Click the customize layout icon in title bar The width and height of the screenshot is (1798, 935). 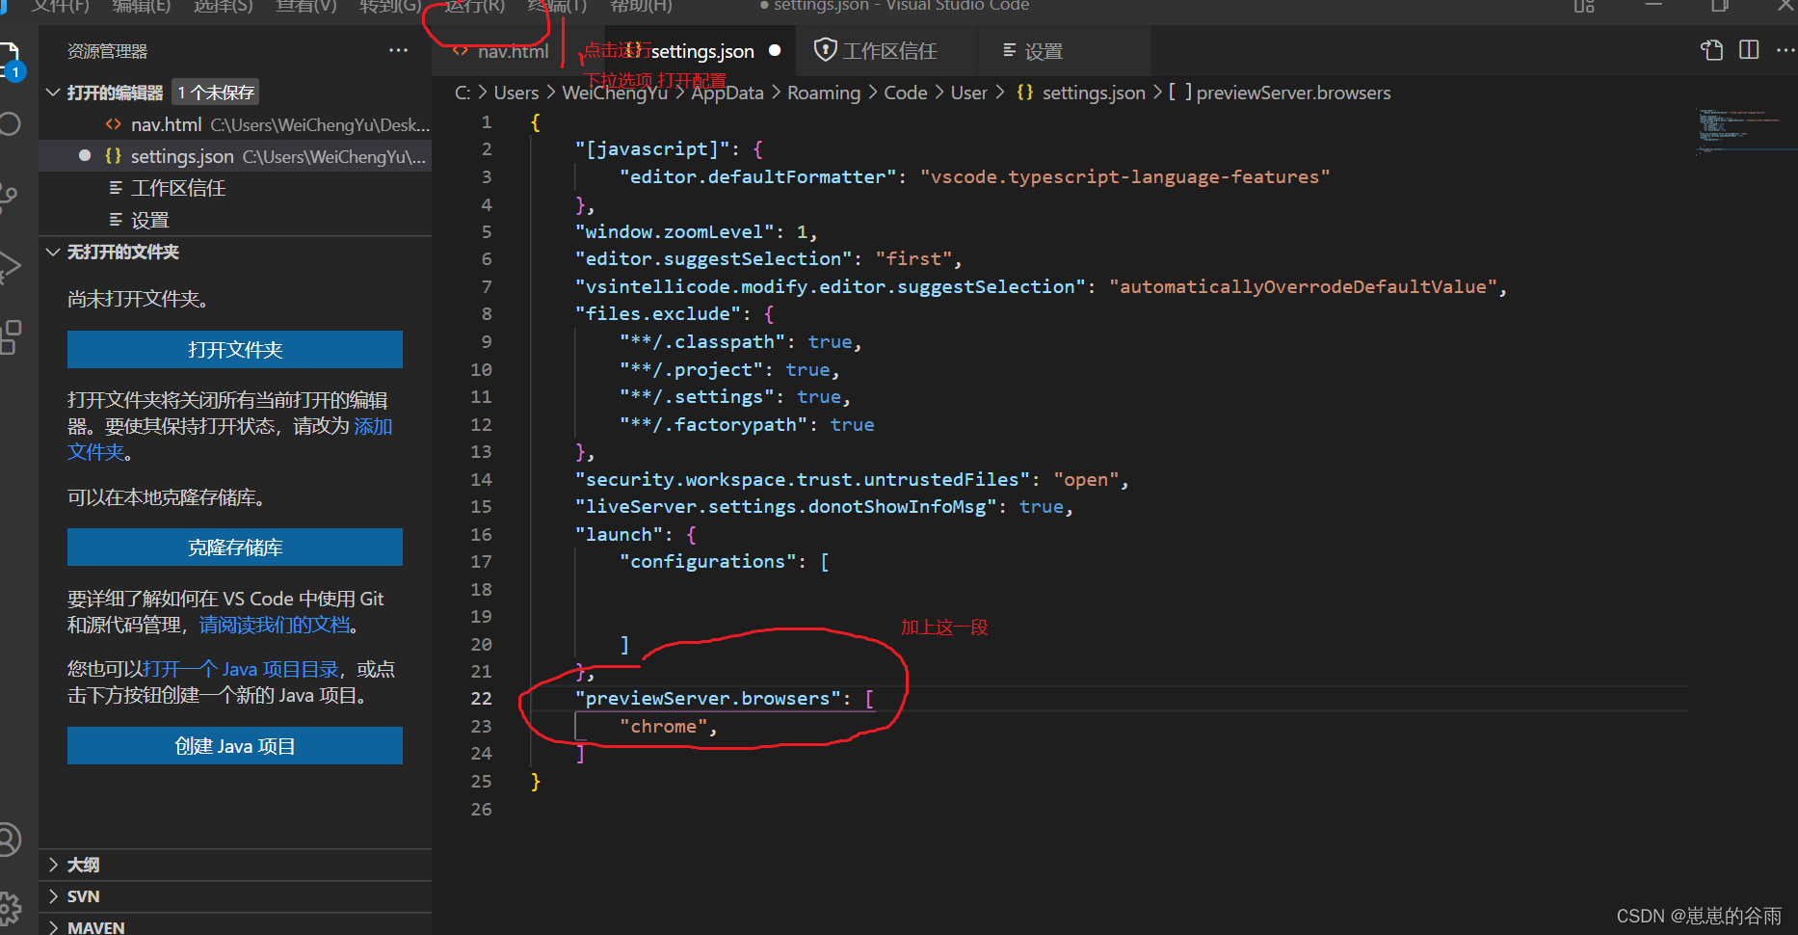coord(1584,6)
